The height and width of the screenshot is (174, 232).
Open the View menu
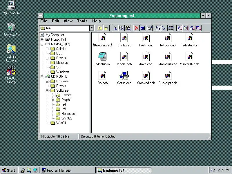68,21
